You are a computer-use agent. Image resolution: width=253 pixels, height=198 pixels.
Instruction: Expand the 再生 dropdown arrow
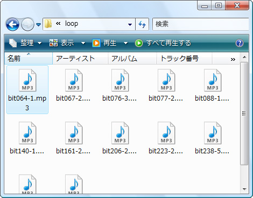pyautogui.click(x=125, y=43)
